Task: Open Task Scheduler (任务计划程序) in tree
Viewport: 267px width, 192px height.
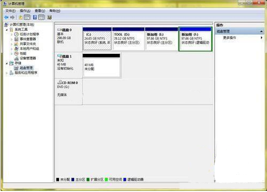Action: pyautogui.click(x=29, y=34)
